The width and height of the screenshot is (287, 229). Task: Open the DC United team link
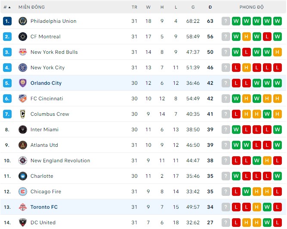point(43,223)
